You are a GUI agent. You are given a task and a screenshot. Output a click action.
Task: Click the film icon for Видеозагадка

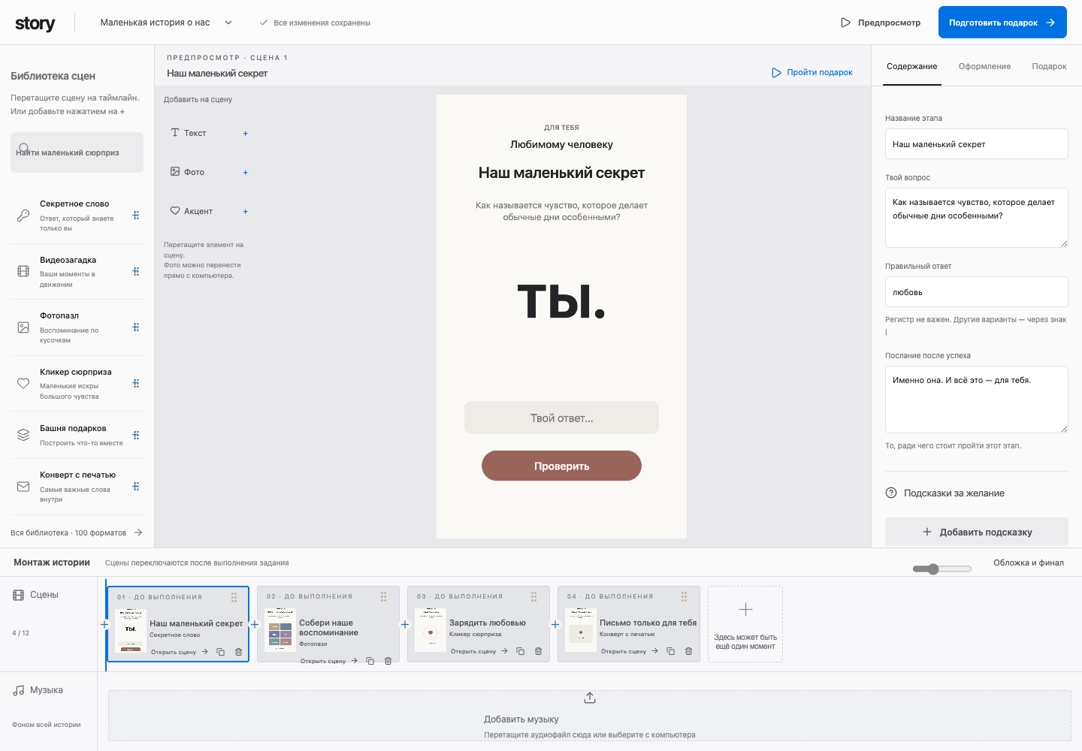(x=23, y=271)
